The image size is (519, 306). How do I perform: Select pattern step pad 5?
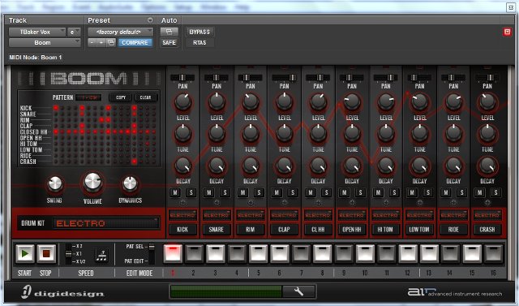tap(258, 254)
